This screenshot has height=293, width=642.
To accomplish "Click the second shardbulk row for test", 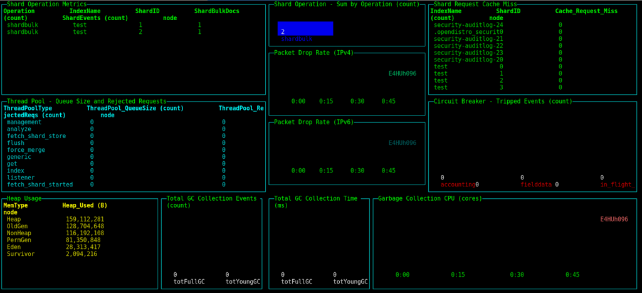I will pos(104,32).
